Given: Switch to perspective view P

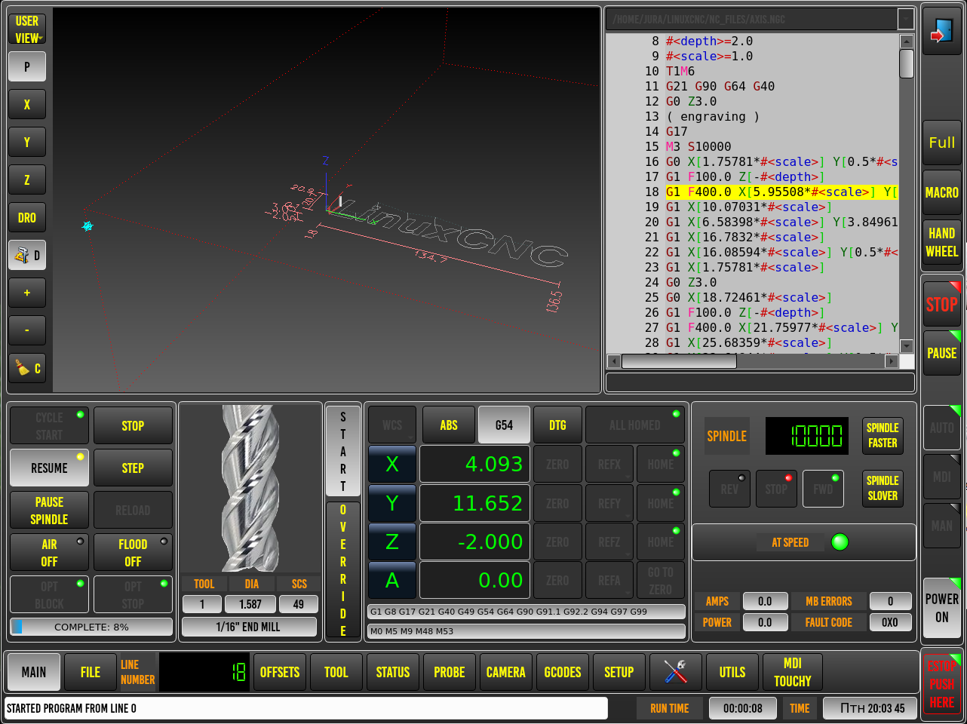Looking at the screenshot, I should pyautogui.click(x=27, y=66).
